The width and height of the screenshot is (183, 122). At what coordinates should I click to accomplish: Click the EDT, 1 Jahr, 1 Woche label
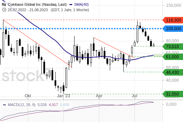tap(70, 10)
